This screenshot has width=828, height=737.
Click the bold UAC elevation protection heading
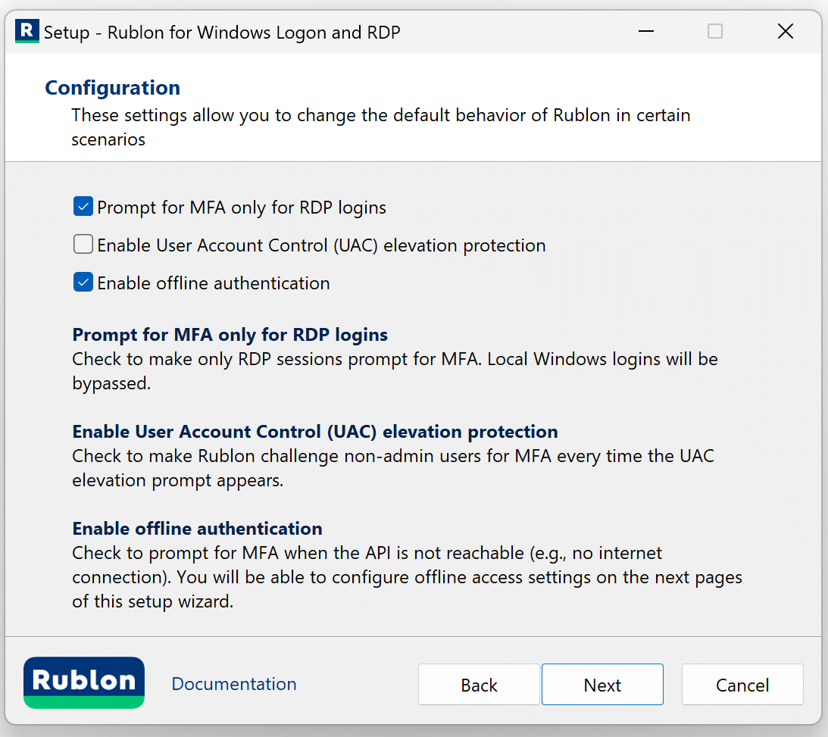pos(315,432)
